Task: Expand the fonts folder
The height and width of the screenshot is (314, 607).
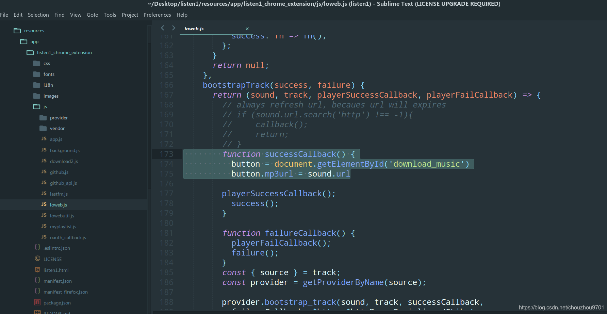Action: click(x=36, y=74)
